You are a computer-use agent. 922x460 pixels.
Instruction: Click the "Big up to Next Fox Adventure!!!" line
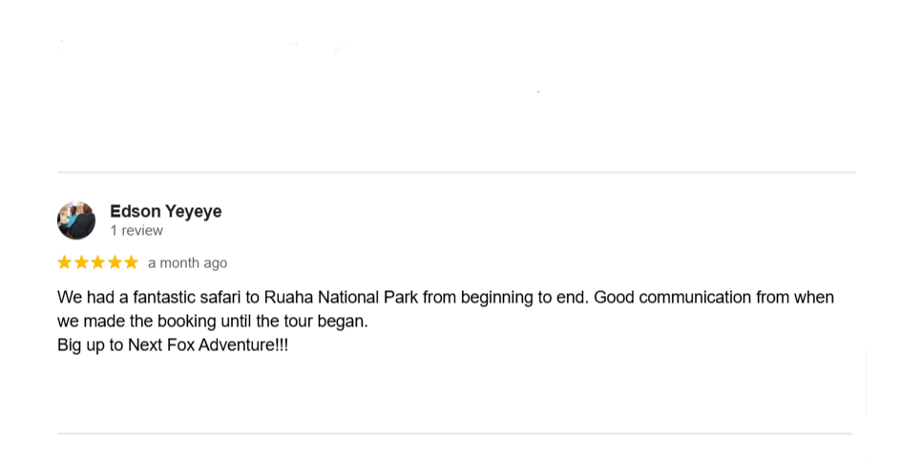tap(173, 345)
